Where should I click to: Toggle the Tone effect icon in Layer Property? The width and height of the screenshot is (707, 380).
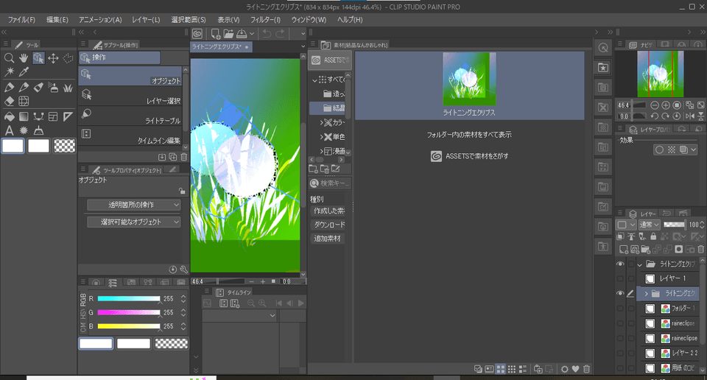pyautogui.click(x=672, y=149)
